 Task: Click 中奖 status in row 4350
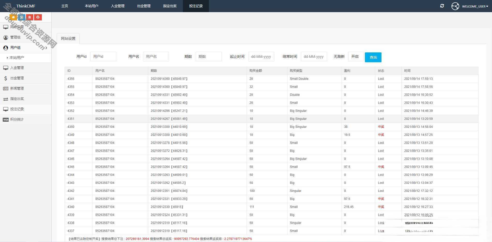click(381, 127)
